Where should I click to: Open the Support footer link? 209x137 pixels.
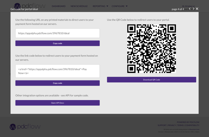[162, 125]
